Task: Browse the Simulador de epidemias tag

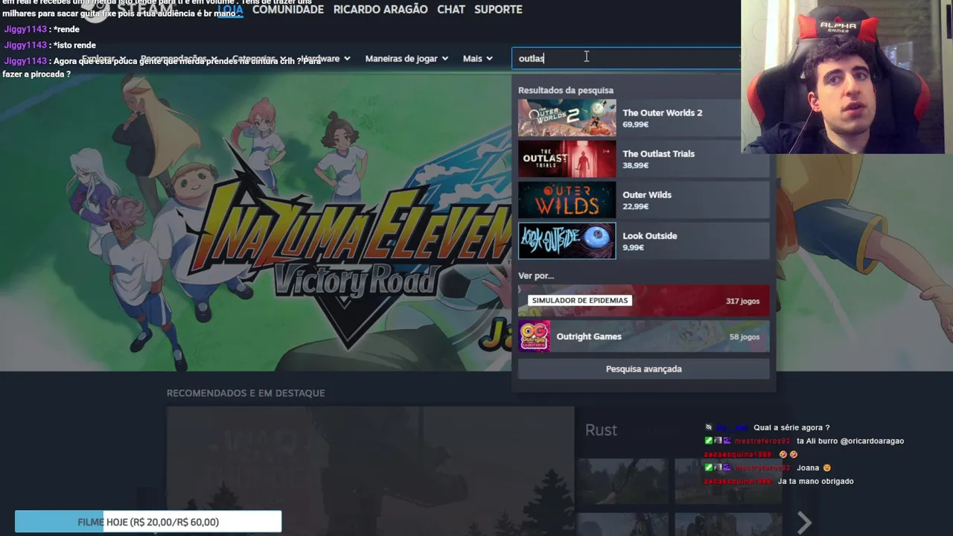Action: point(643,301)
